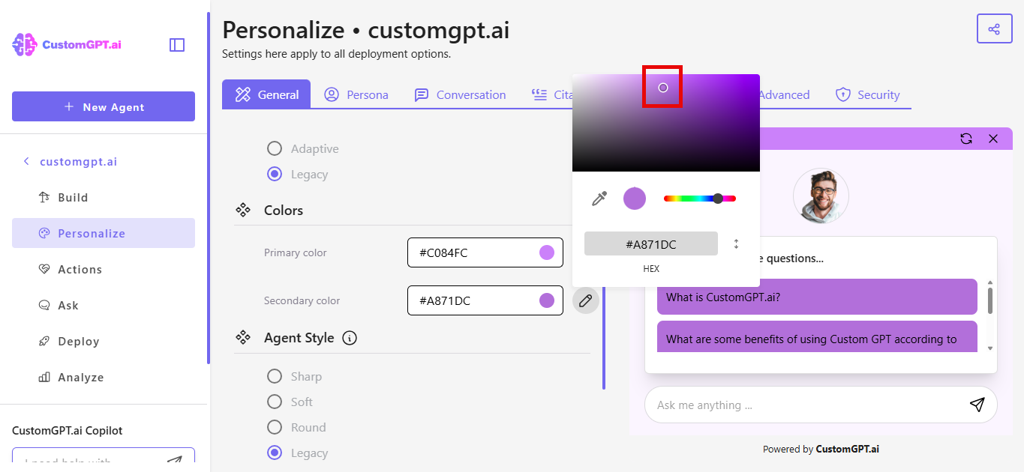Image resolution: width=1024 pixels, height=472 pixels.
Task: Pick a color with the eyedropper tool
Action: click(599, 198)
